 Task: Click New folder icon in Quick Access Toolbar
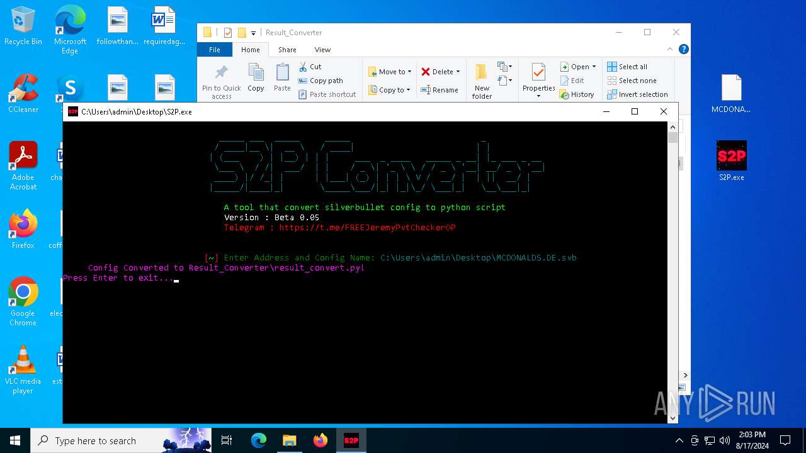click(x=242, y=33)
